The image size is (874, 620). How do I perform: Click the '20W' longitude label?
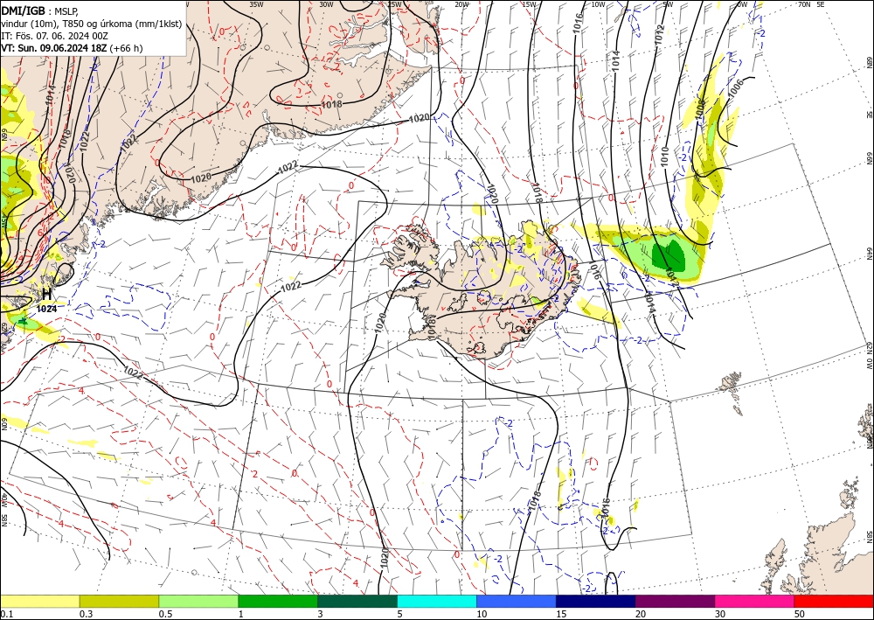[x=461, y=4]
